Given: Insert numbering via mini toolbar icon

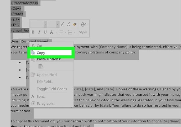Looking at the screenshot, I should point(70,32).
